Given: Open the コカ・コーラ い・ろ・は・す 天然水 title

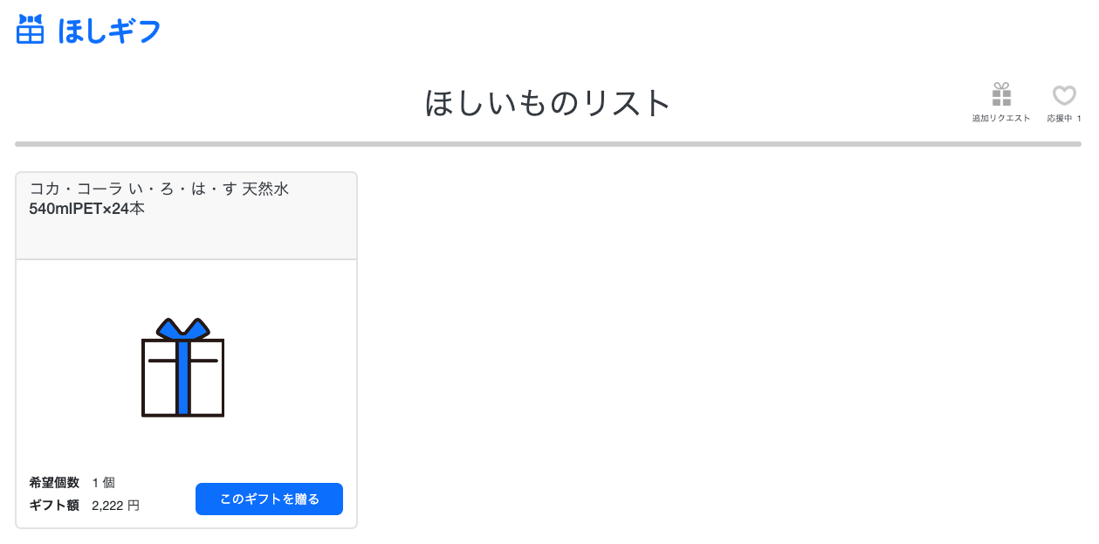Looking at the screenshot, I should 159,189.
